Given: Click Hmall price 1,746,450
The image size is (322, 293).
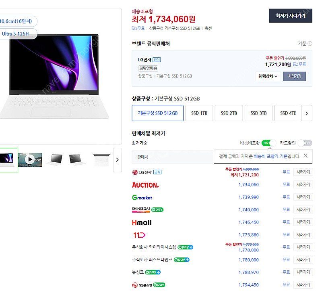Looking at the screenshot, I should coord(248,222).
